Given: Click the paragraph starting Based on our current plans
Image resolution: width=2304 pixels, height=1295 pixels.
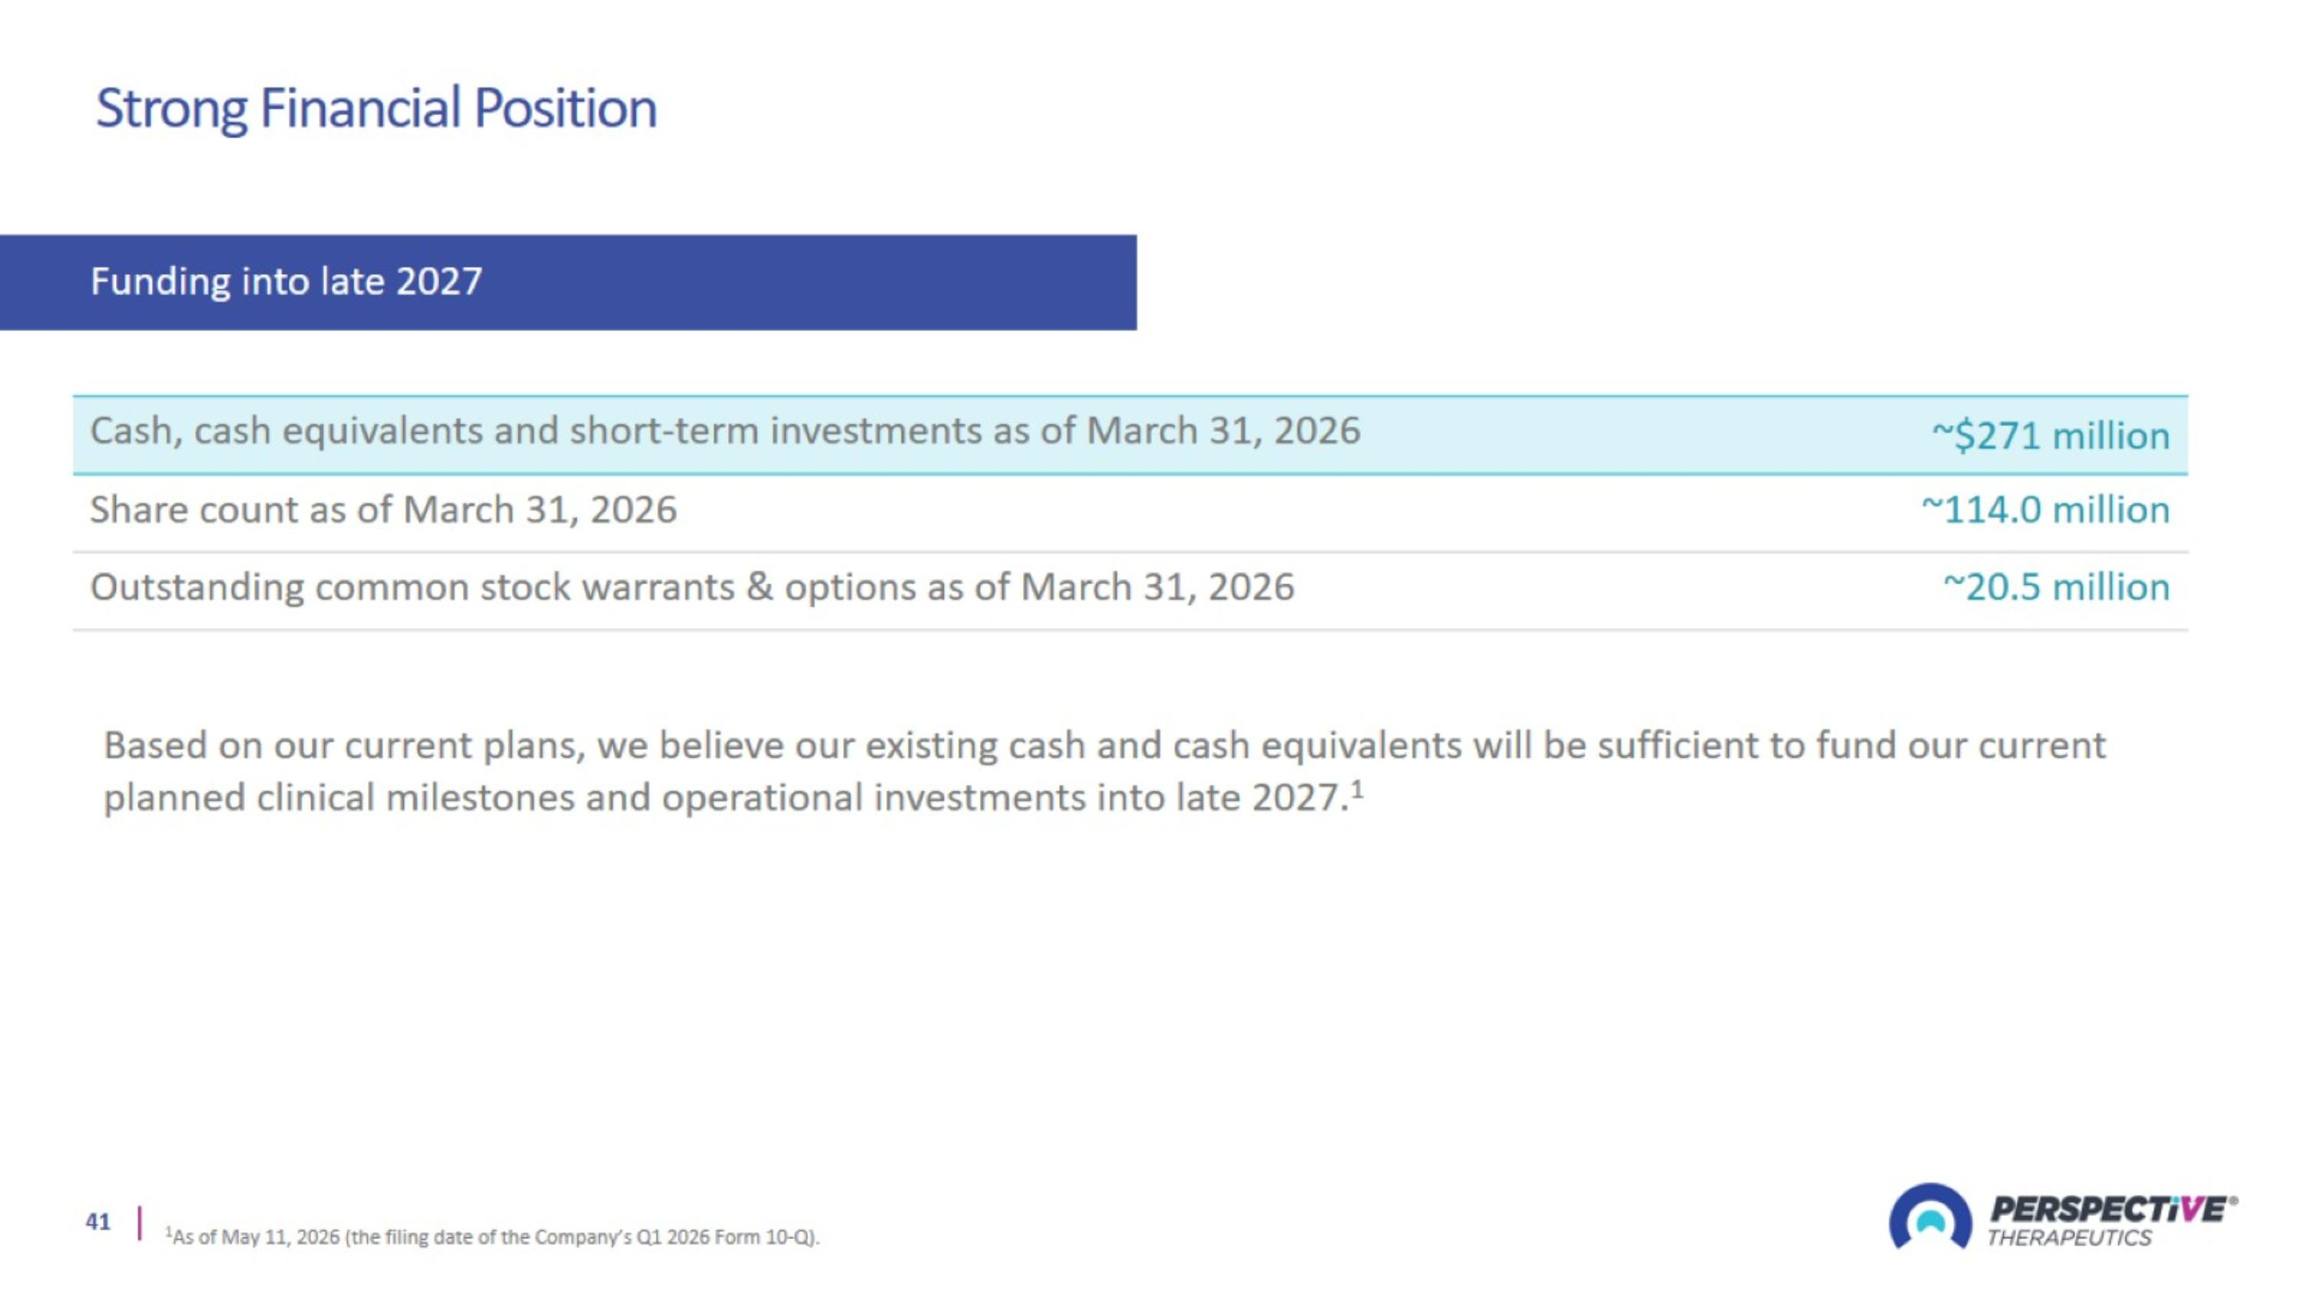Looking at the screenshot, I should pos(1104,771).
